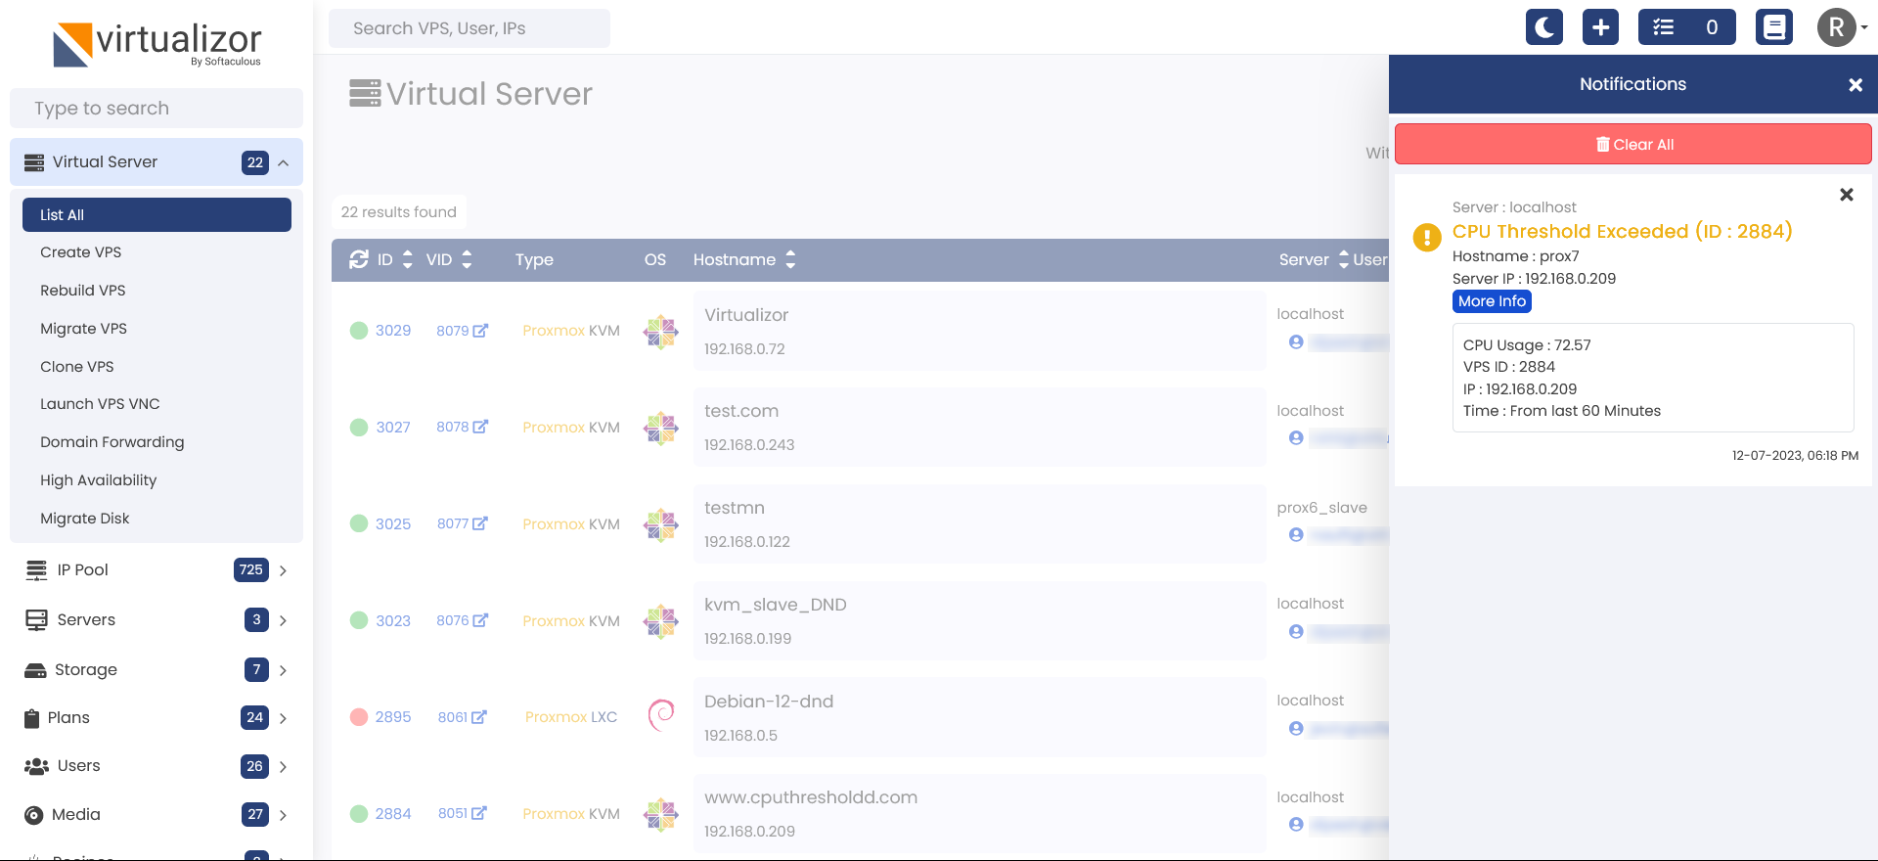
Task: Close the Notifications panel
Action: click(1856, 85)
